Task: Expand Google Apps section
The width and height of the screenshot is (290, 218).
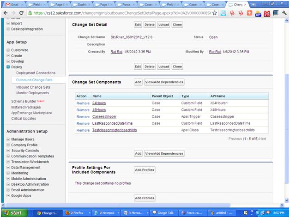Action: (8, 195)
